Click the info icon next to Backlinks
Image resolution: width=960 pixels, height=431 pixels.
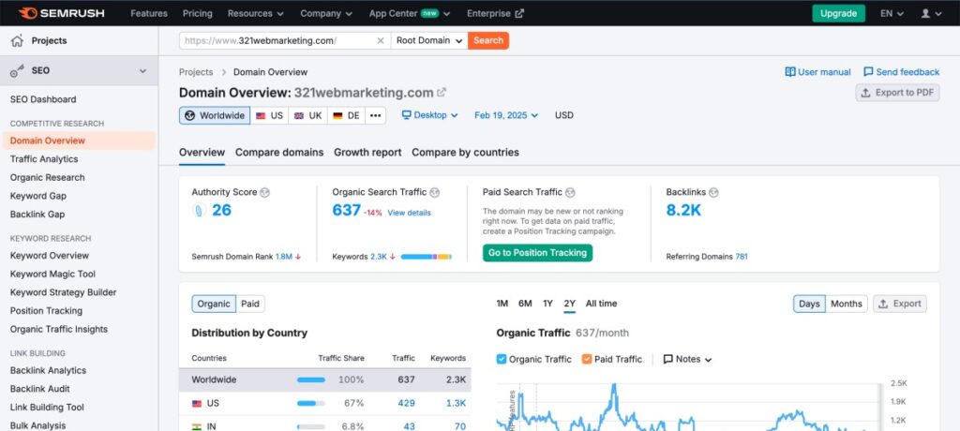[713, 192]
